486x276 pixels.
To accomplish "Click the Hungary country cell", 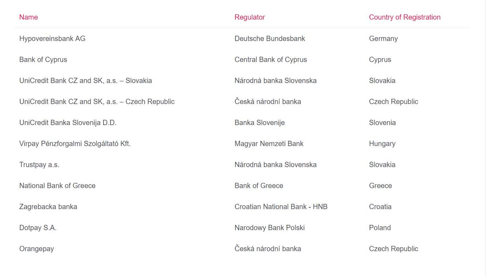I will [382, 144].
